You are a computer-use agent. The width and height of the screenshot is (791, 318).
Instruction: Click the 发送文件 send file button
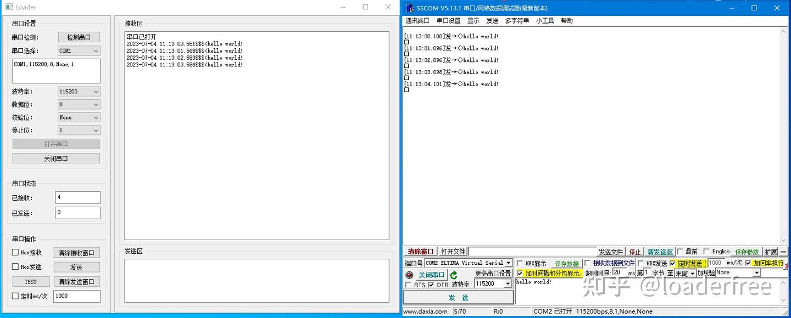[x=611, y=251]
